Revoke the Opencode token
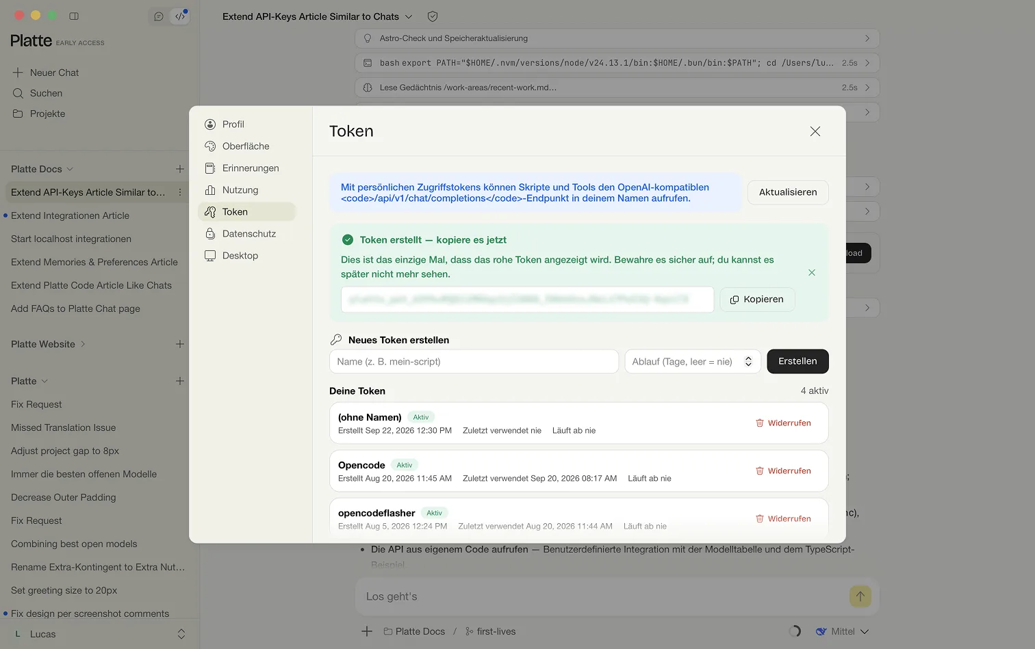The height and width of the screenshot is (649, 1035). pyautogui.click(x=783, y=471)
